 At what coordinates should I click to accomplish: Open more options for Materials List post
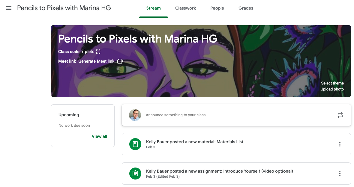coord(340,144)
